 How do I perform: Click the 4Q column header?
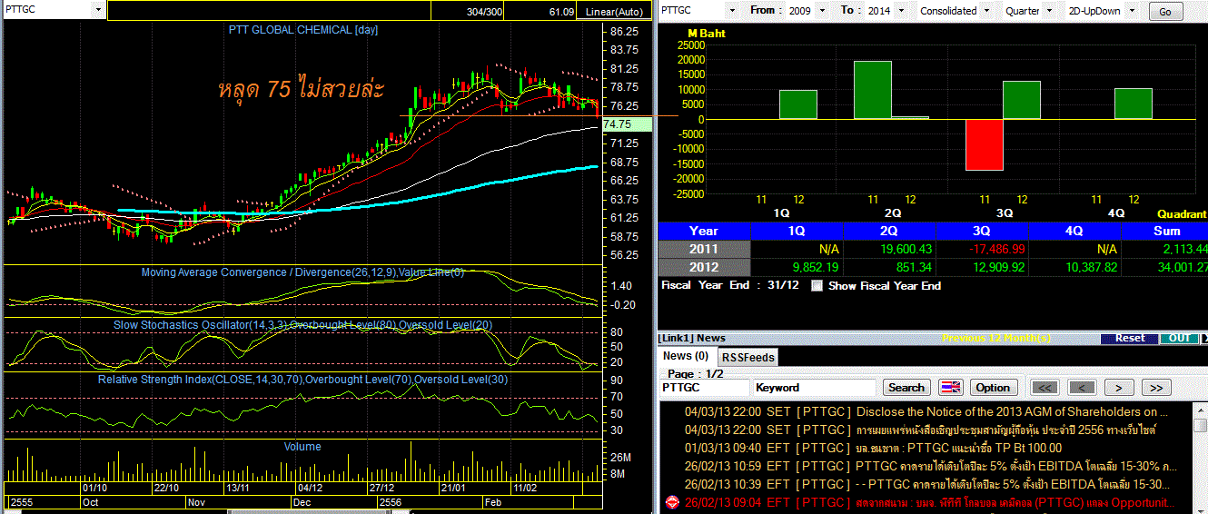point(1074,231)
